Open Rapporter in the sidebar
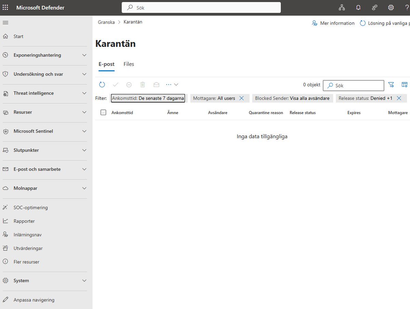410x309 pixels. (24, 221)
